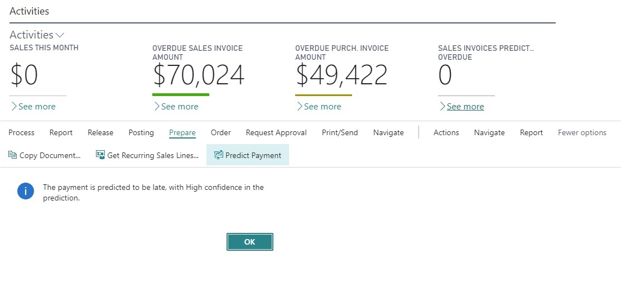Click the $0 sales this month value
The image size is (621, 291).
24,75
